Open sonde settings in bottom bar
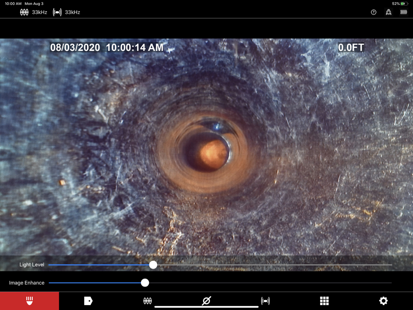 [265, 301]
